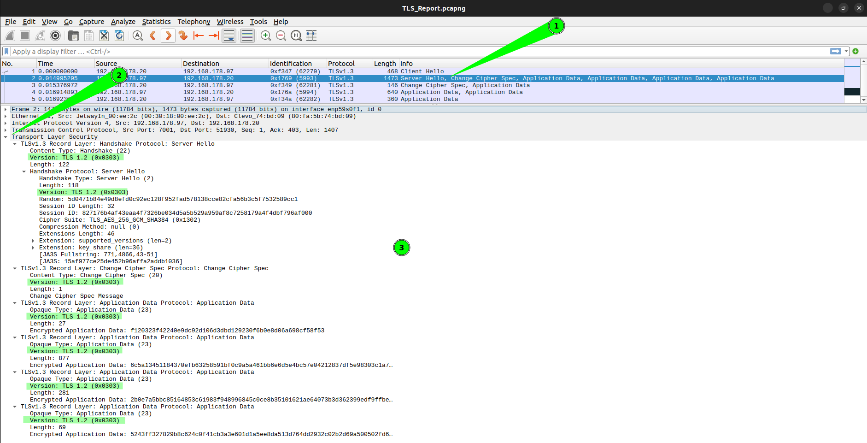Add a filter button with the green plus
Image resolution: width=867 pixels, height=443 pixels.
[x=855, y=51]
